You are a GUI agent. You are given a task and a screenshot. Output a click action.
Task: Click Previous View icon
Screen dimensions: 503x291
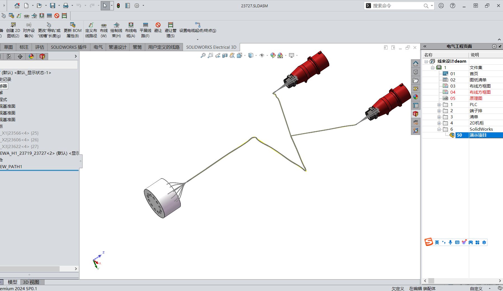218,55
